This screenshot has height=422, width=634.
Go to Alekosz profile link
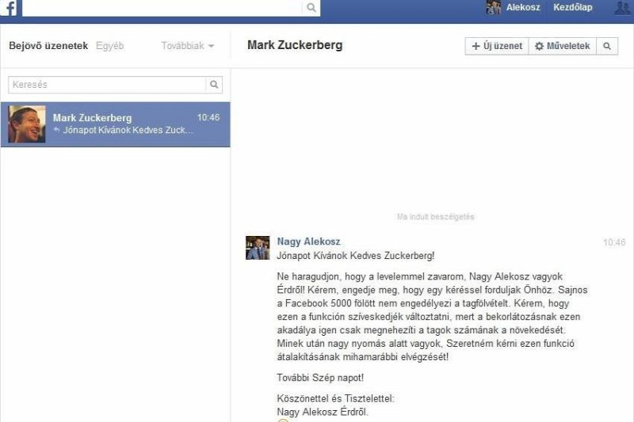[x=523, y=7]
